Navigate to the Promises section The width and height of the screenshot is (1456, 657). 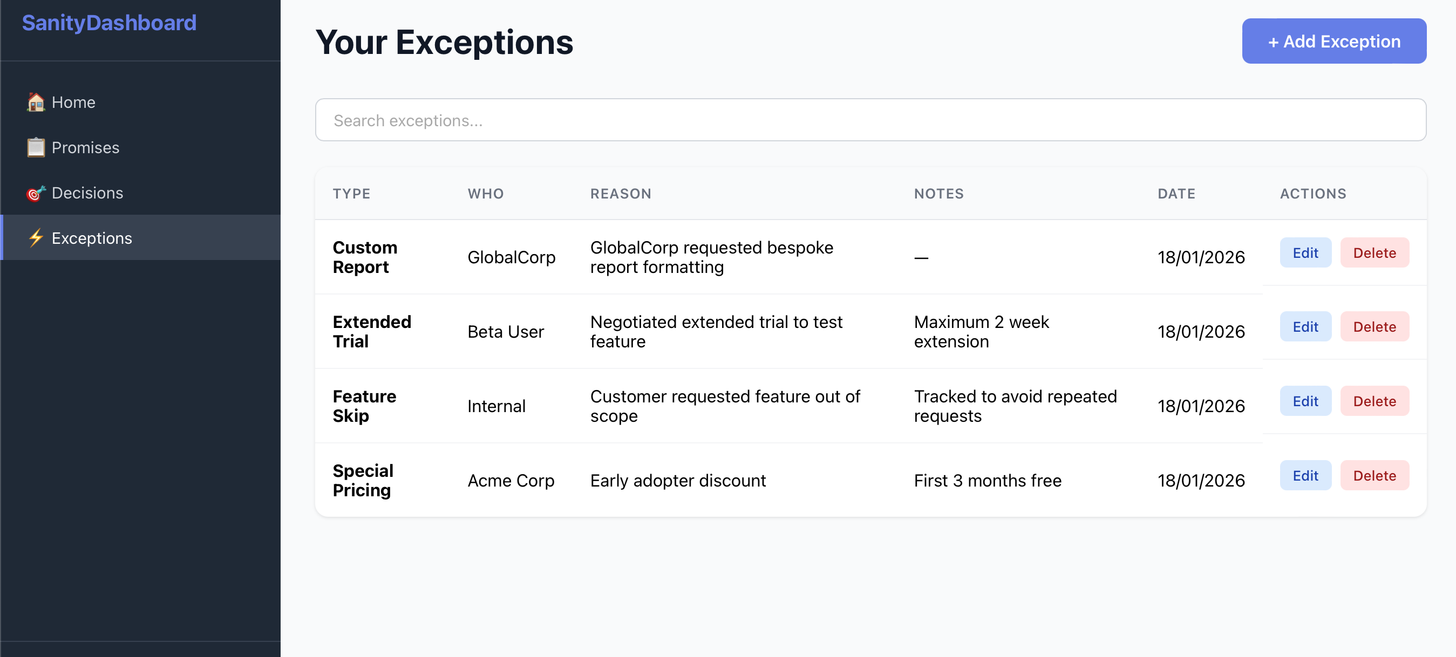point(85,147)
